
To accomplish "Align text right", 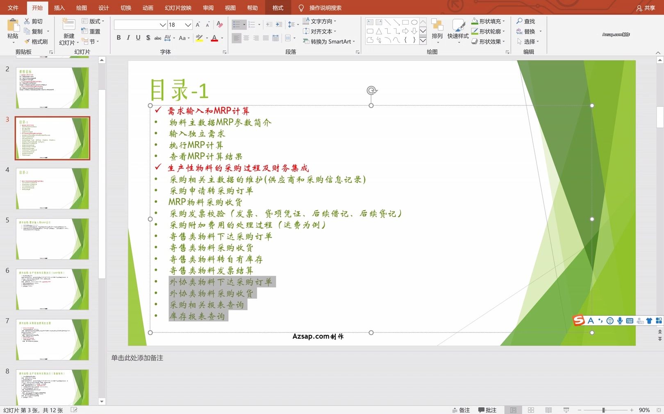I will click(x=256, y=38).
